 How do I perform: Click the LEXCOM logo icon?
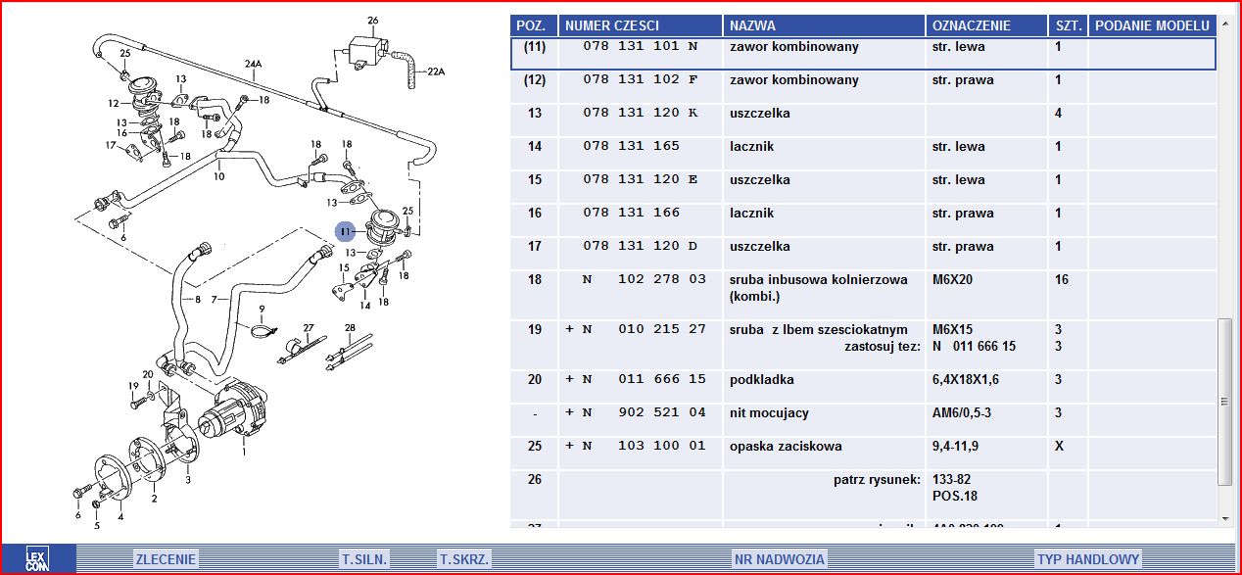tap(36, 559)
